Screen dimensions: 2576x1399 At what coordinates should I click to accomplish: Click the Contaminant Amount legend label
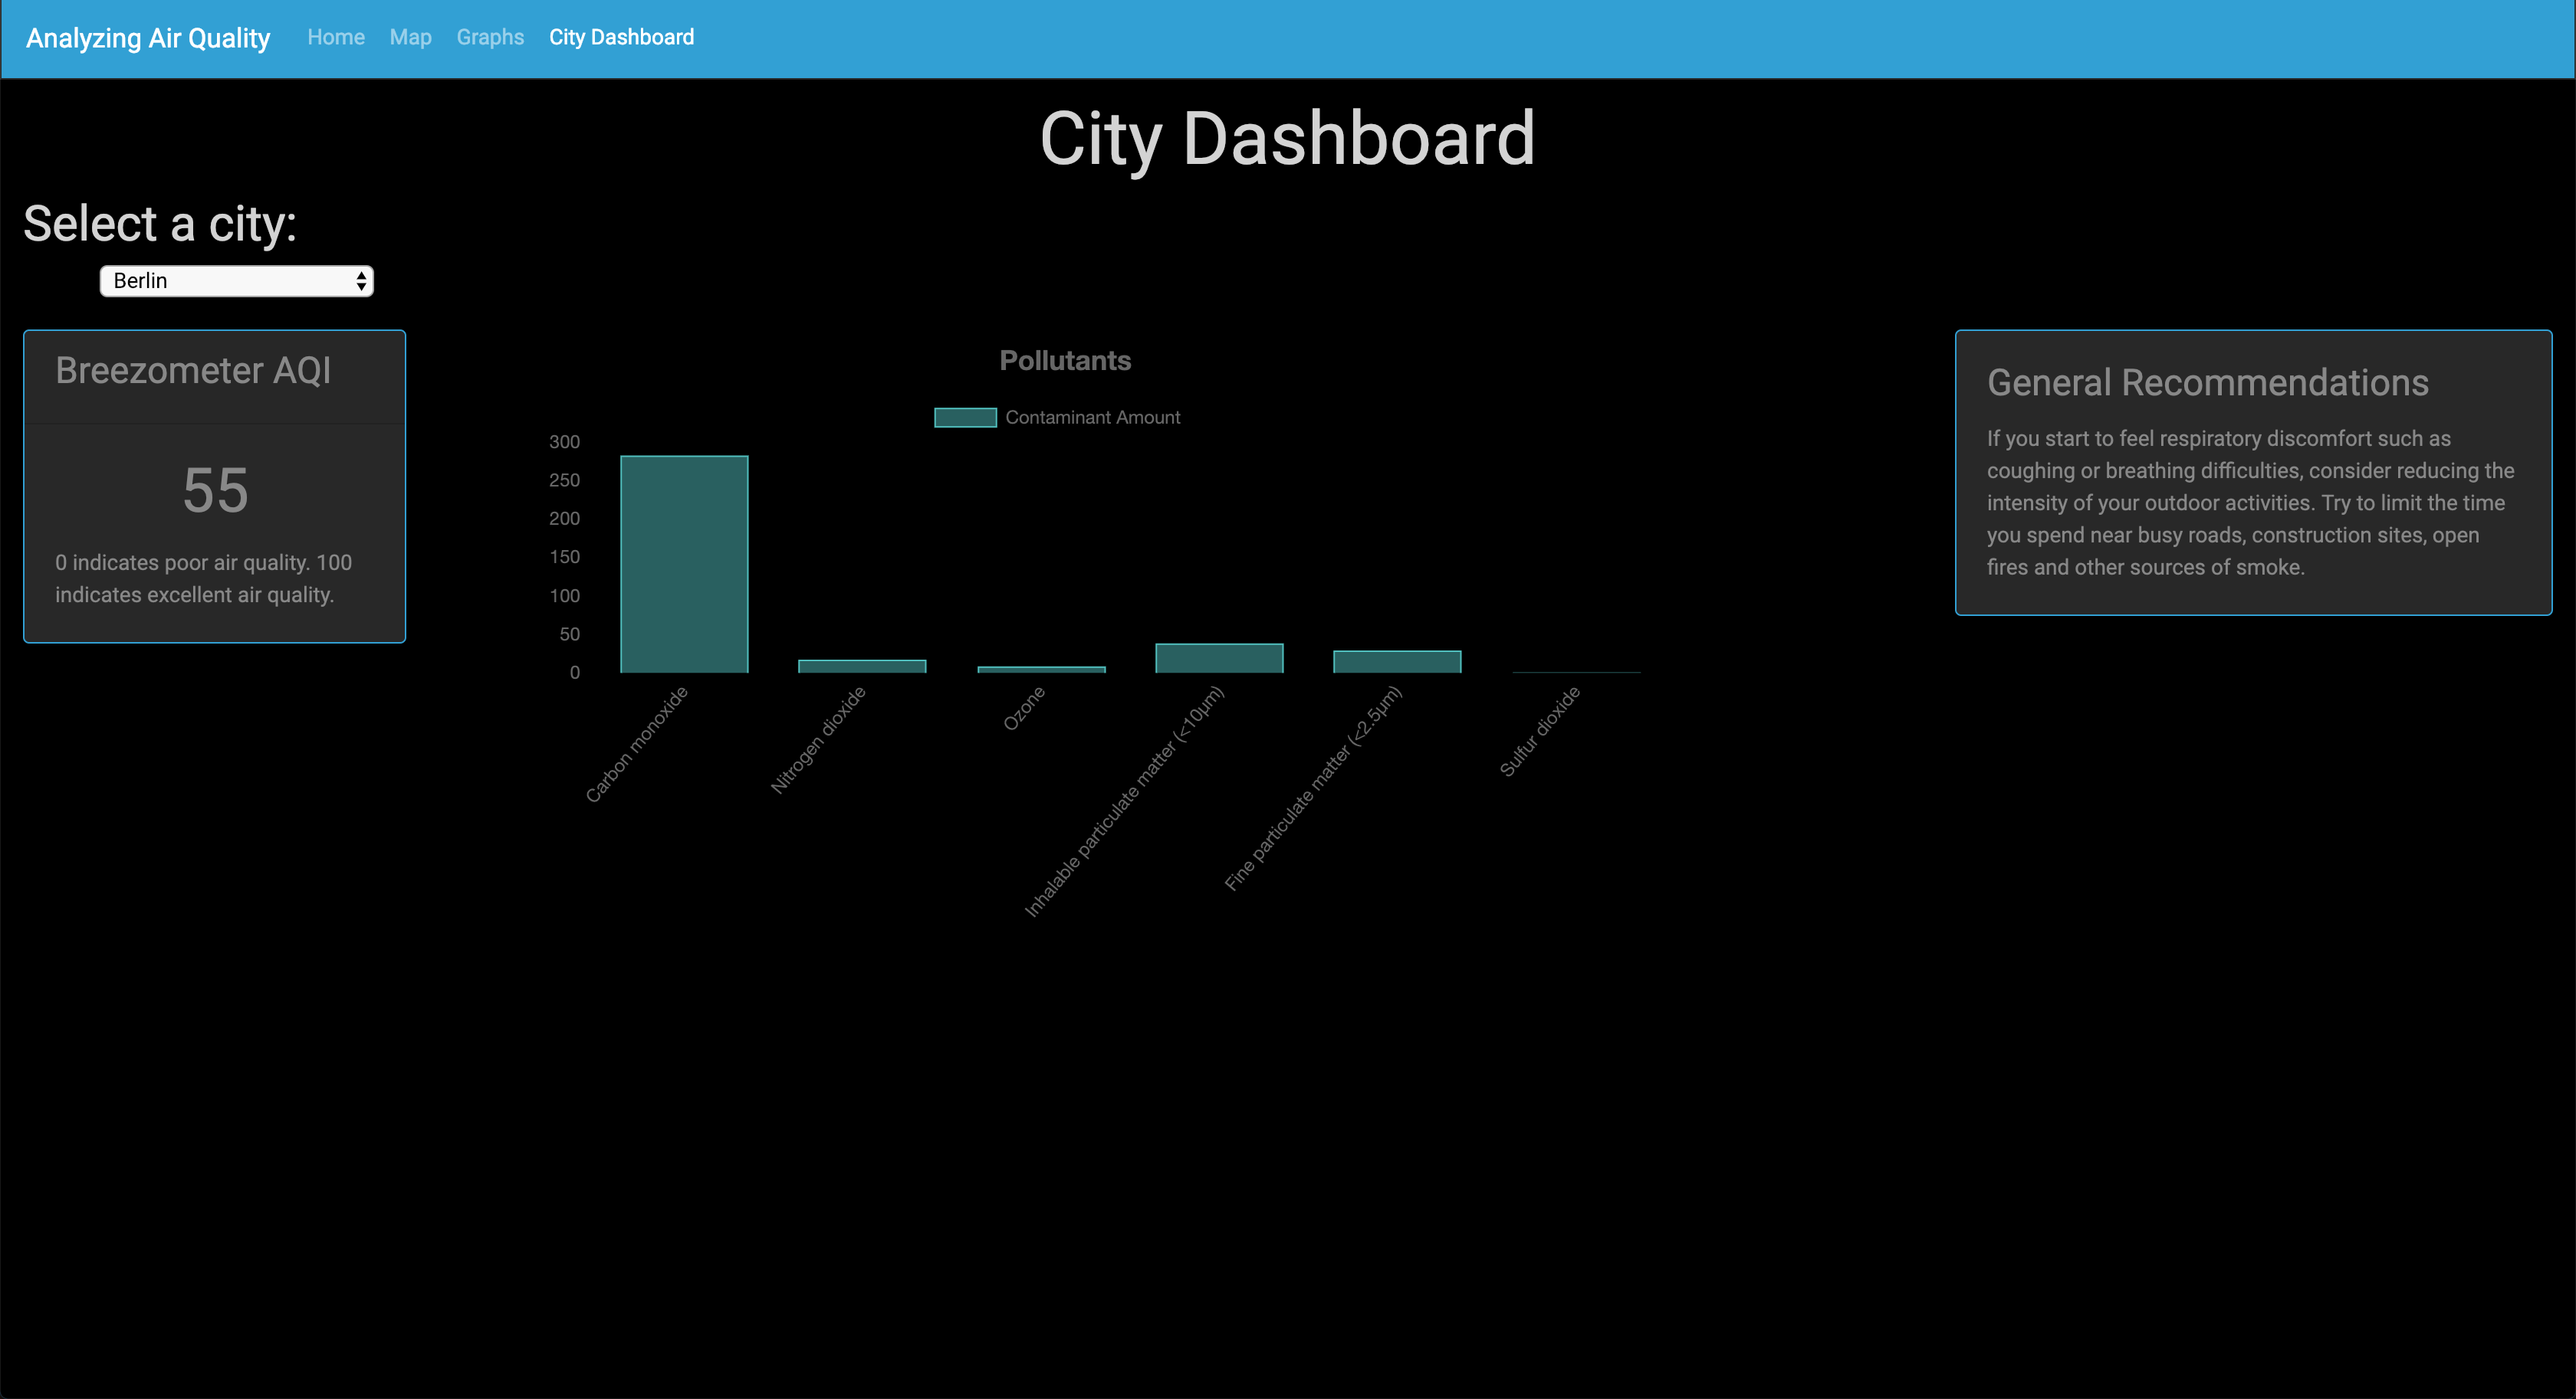pyautogui.click(x=1093, y=418)
